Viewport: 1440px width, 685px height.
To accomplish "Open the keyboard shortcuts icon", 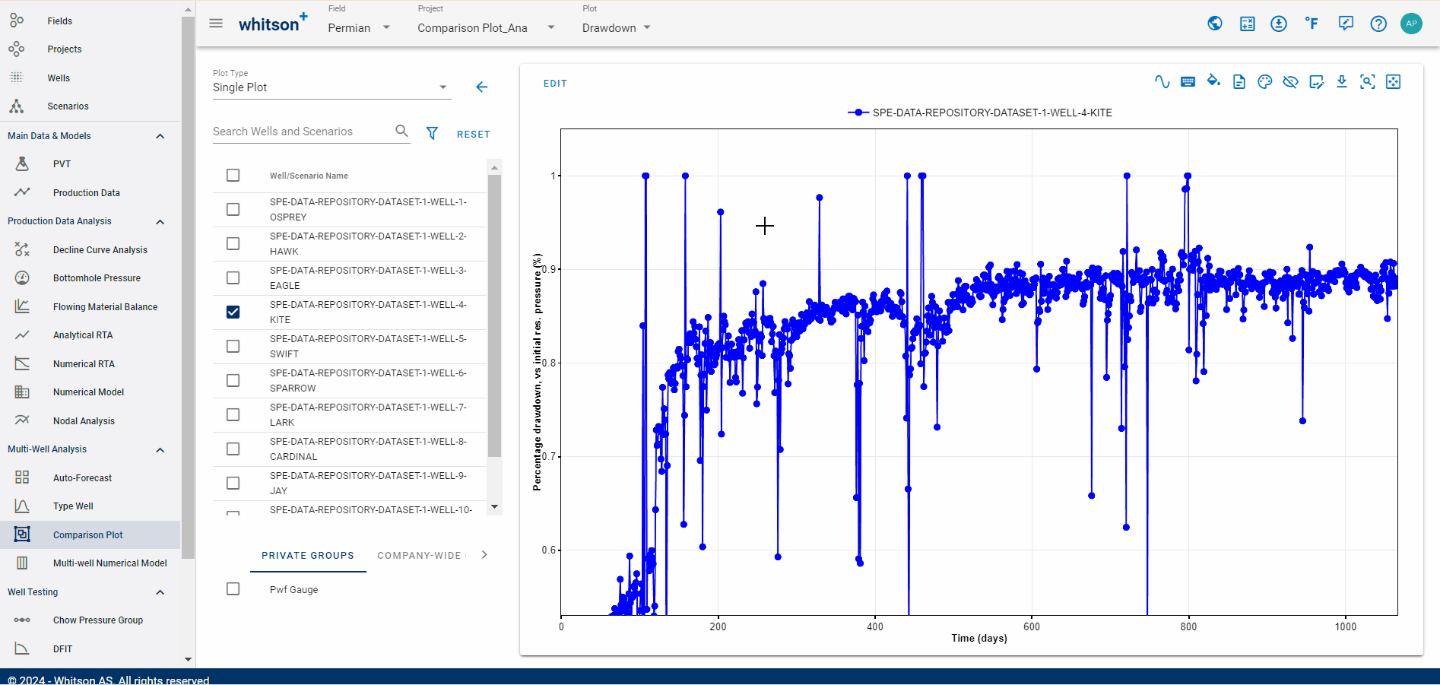I will (1188, 82).
